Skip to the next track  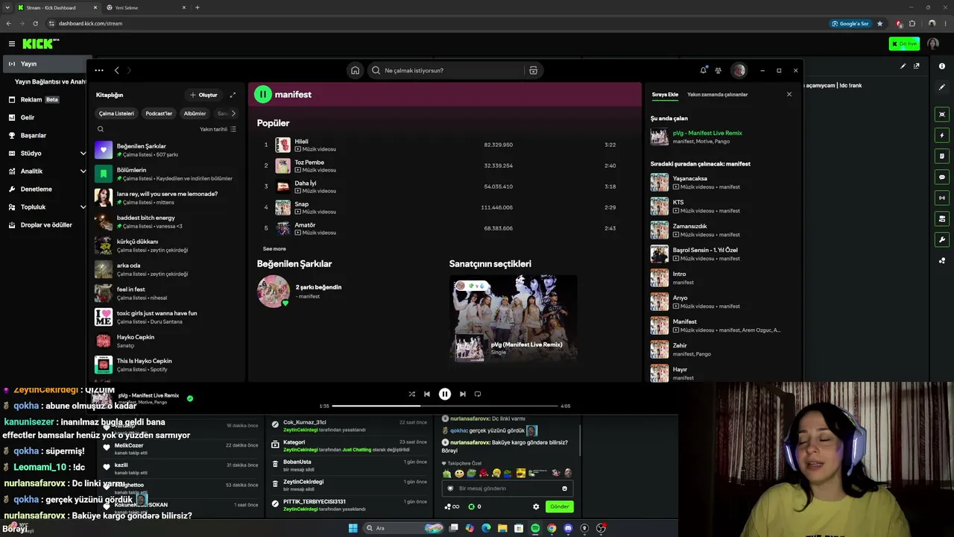[462, 394]
